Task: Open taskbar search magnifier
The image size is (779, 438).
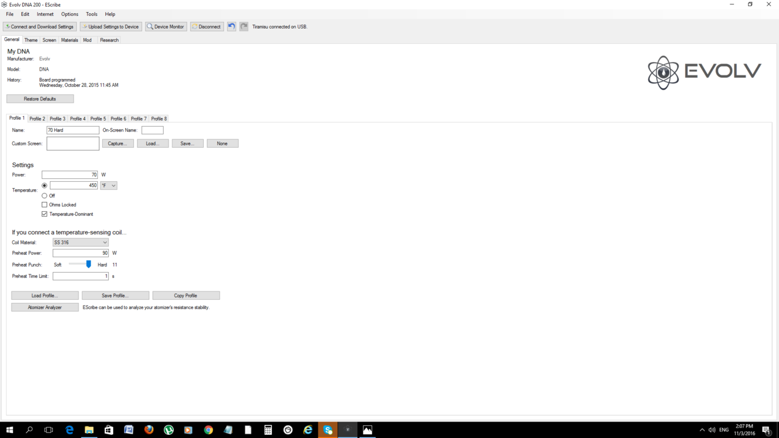Action: pos(29,430)
